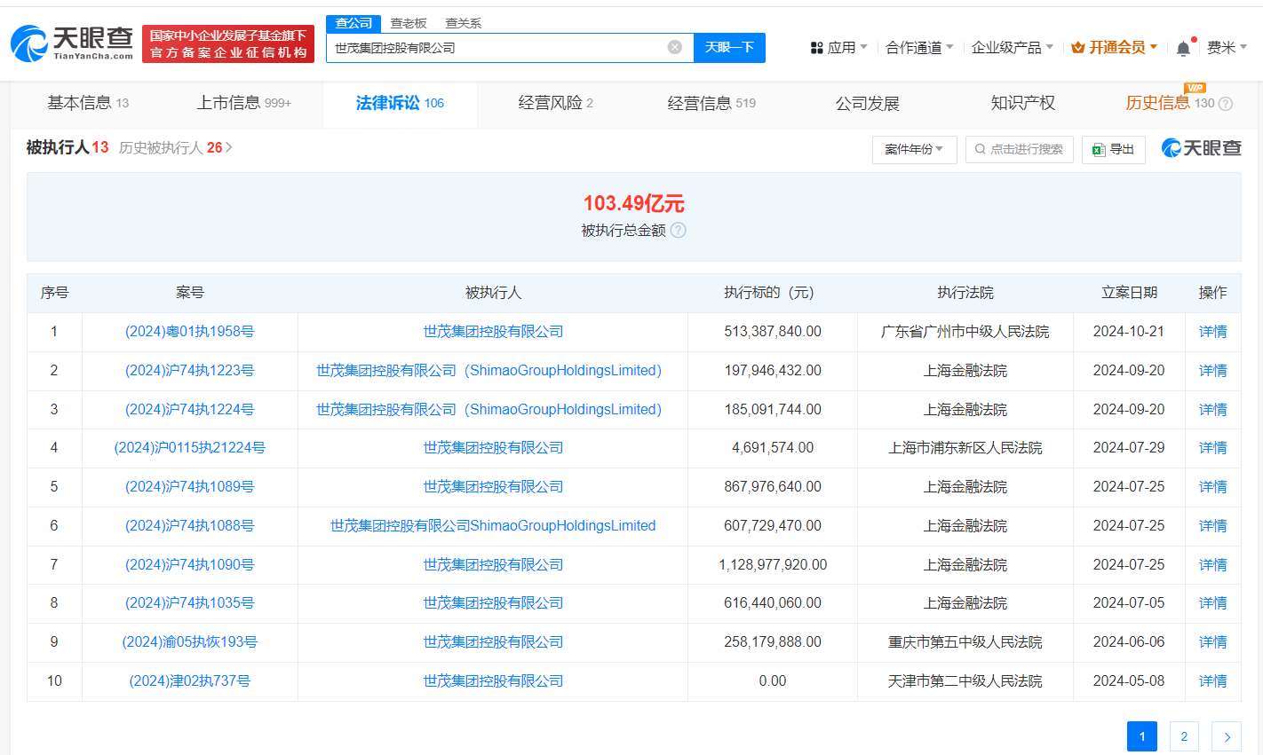Open notifications bell icon
The image size is (1263, 755).
point(1183,48)
